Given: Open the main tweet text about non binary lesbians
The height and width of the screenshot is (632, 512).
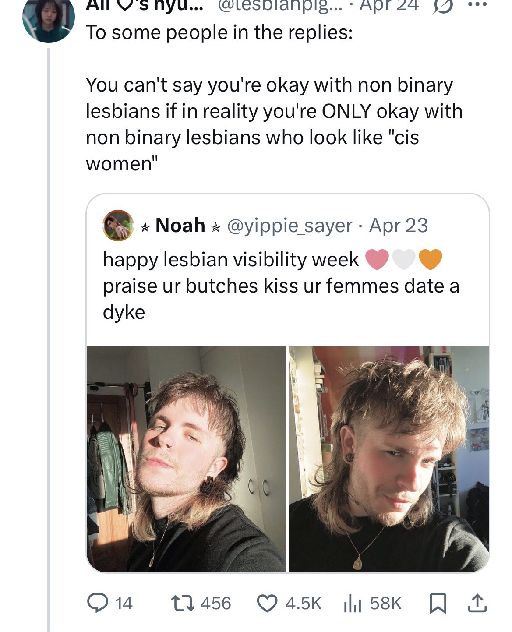Looking at the screenshot, I should point(274,124).
